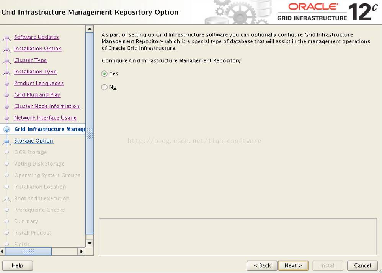Go to the Network Interface Usage step
Viewport: 382px width, 273px height.
click(x=45, y=118)
